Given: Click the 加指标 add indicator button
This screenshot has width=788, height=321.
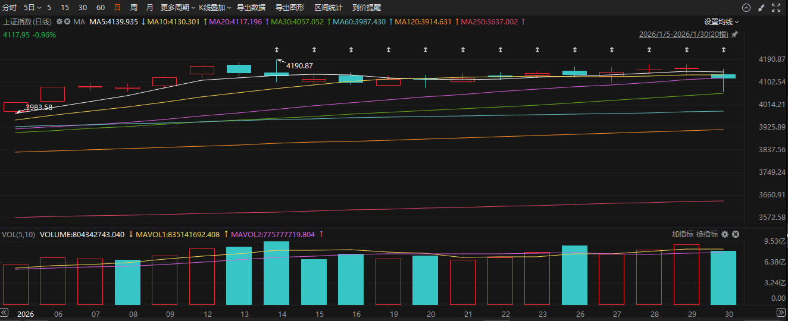Looking at the screenshot, I should [x=682, y=234].
